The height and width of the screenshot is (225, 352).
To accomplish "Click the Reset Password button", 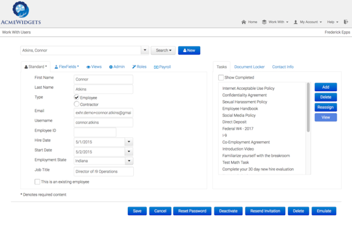I will (x=192, y=211).
